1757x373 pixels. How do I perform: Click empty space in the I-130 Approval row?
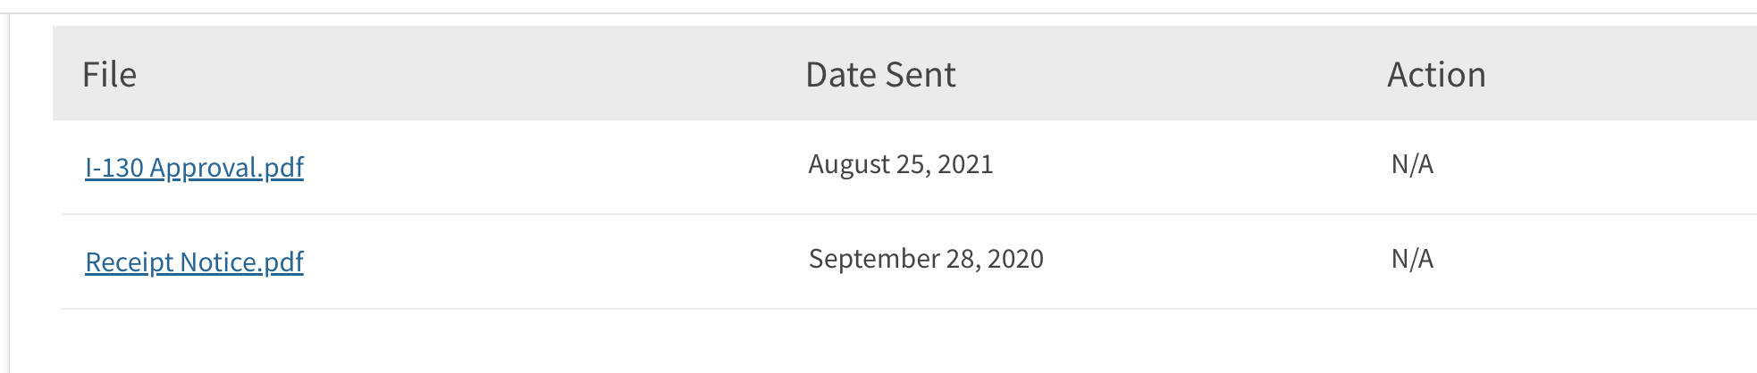(554, 168)
